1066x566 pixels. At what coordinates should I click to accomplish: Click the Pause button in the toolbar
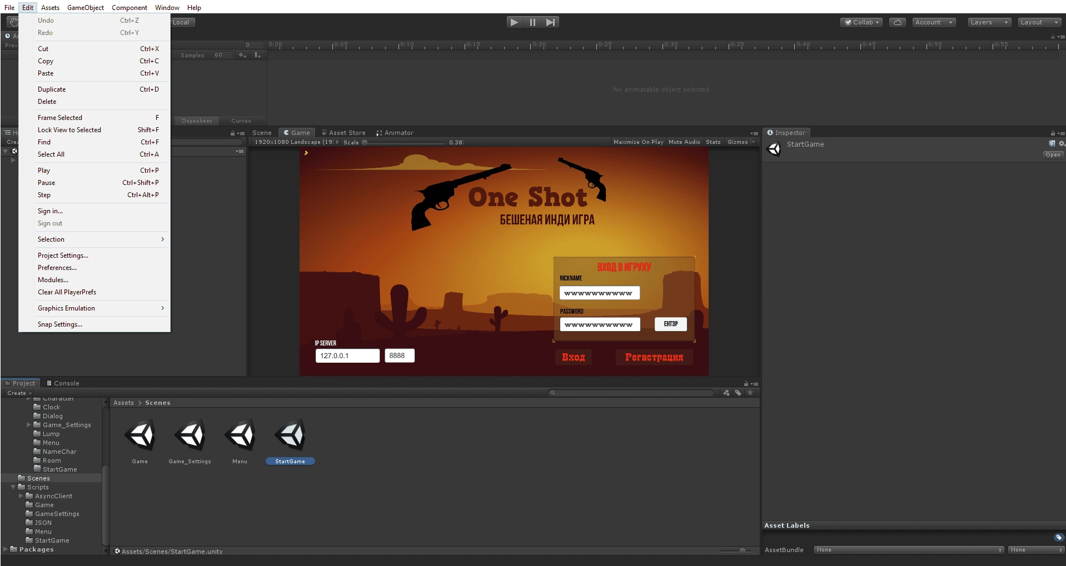coord(532,22)
